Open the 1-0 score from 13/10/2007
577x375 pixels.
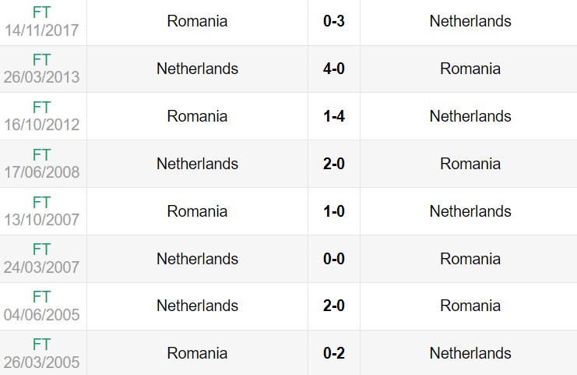point(334,211)
